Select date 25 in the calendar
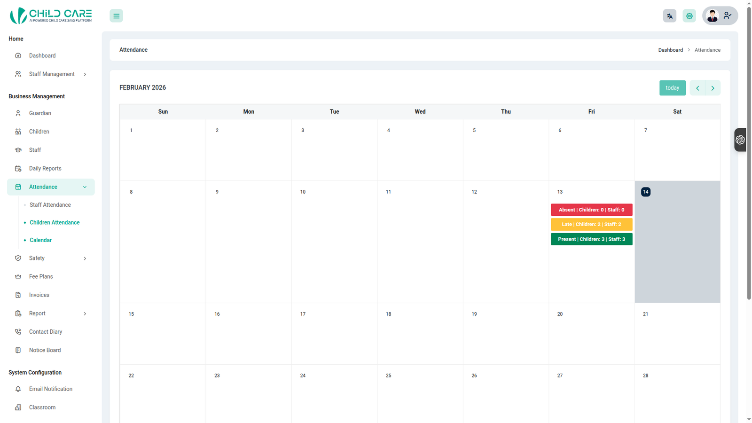Screen dimensions: 752x423 pyautogui.click(x=389, y=376)
